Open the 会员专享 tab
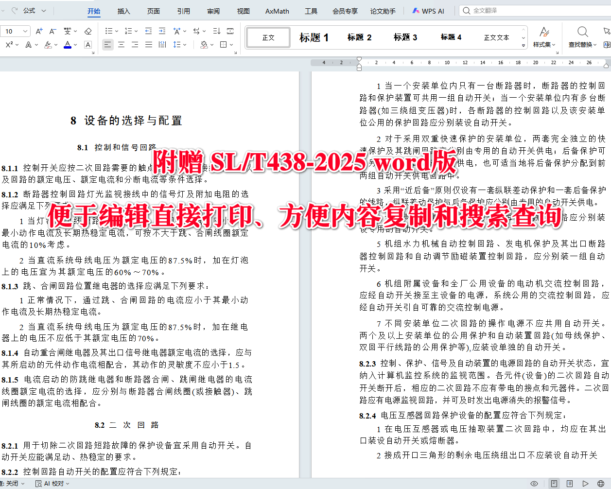611x489 pixels. [x=345, y=11]
